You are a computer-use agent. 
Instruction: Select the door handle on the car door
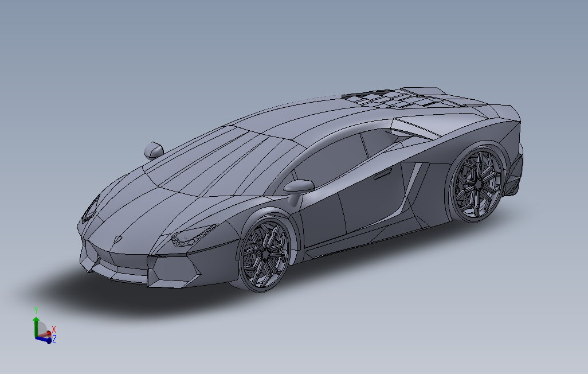coord(382,174)
